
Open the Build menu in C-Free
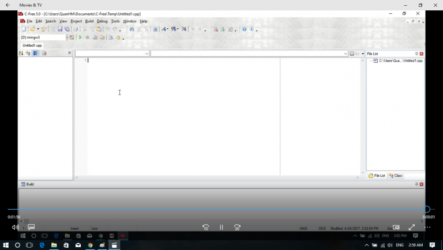(x=89, y=21)
